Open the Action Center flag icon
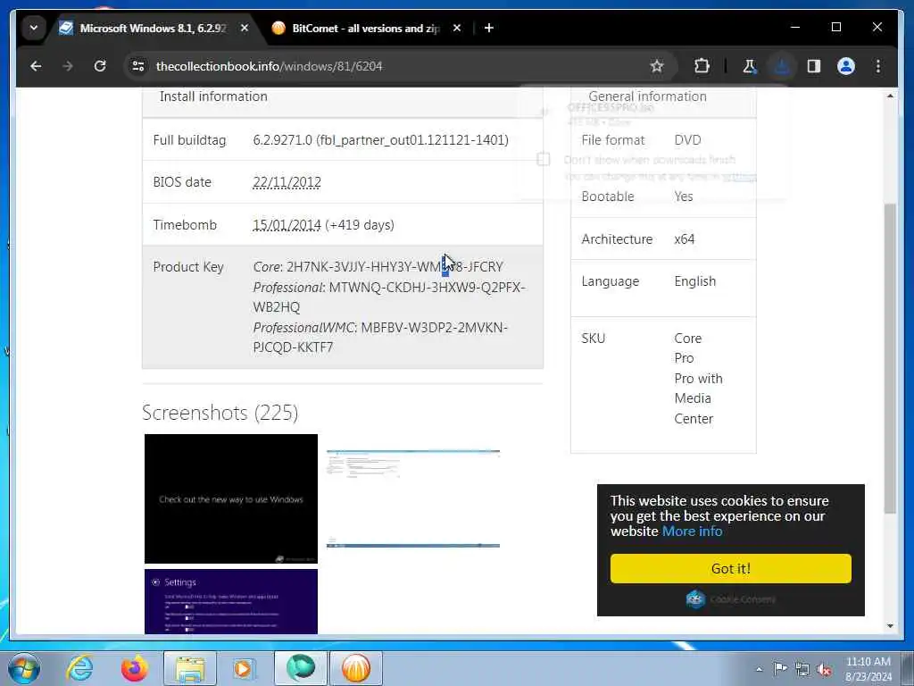The height and width of the screenshot is (686, 914). click(780, 668)
